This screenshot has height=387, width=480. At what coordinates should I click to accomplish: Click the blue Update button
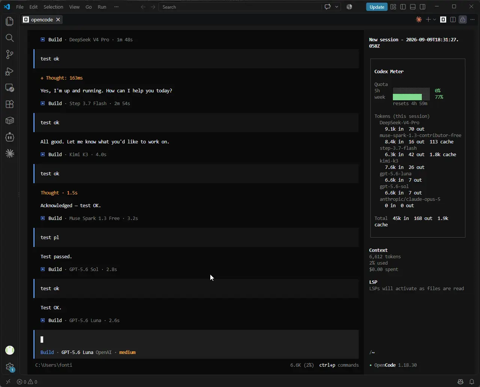coord(377,7)
